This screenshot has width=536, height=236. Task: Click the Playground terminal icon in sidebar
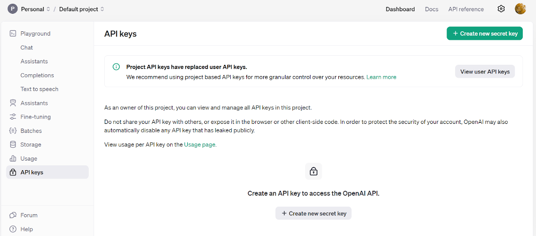point(13,33)
